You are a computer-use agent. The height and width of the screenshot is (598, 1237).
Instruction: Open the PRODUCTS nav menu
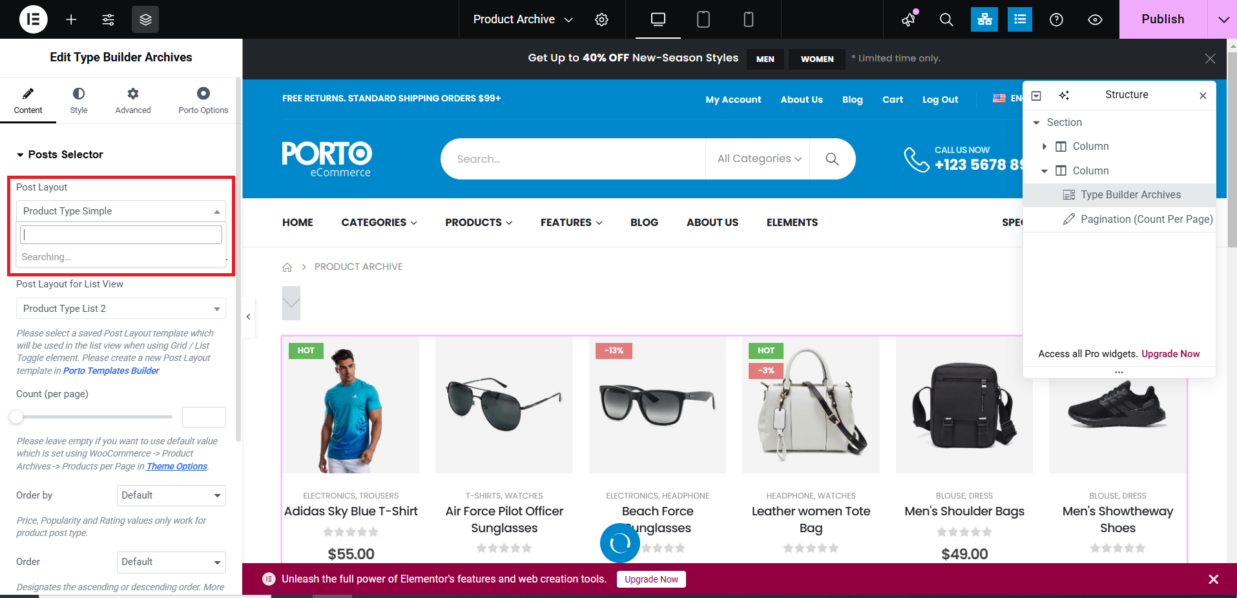pos(479,222)
